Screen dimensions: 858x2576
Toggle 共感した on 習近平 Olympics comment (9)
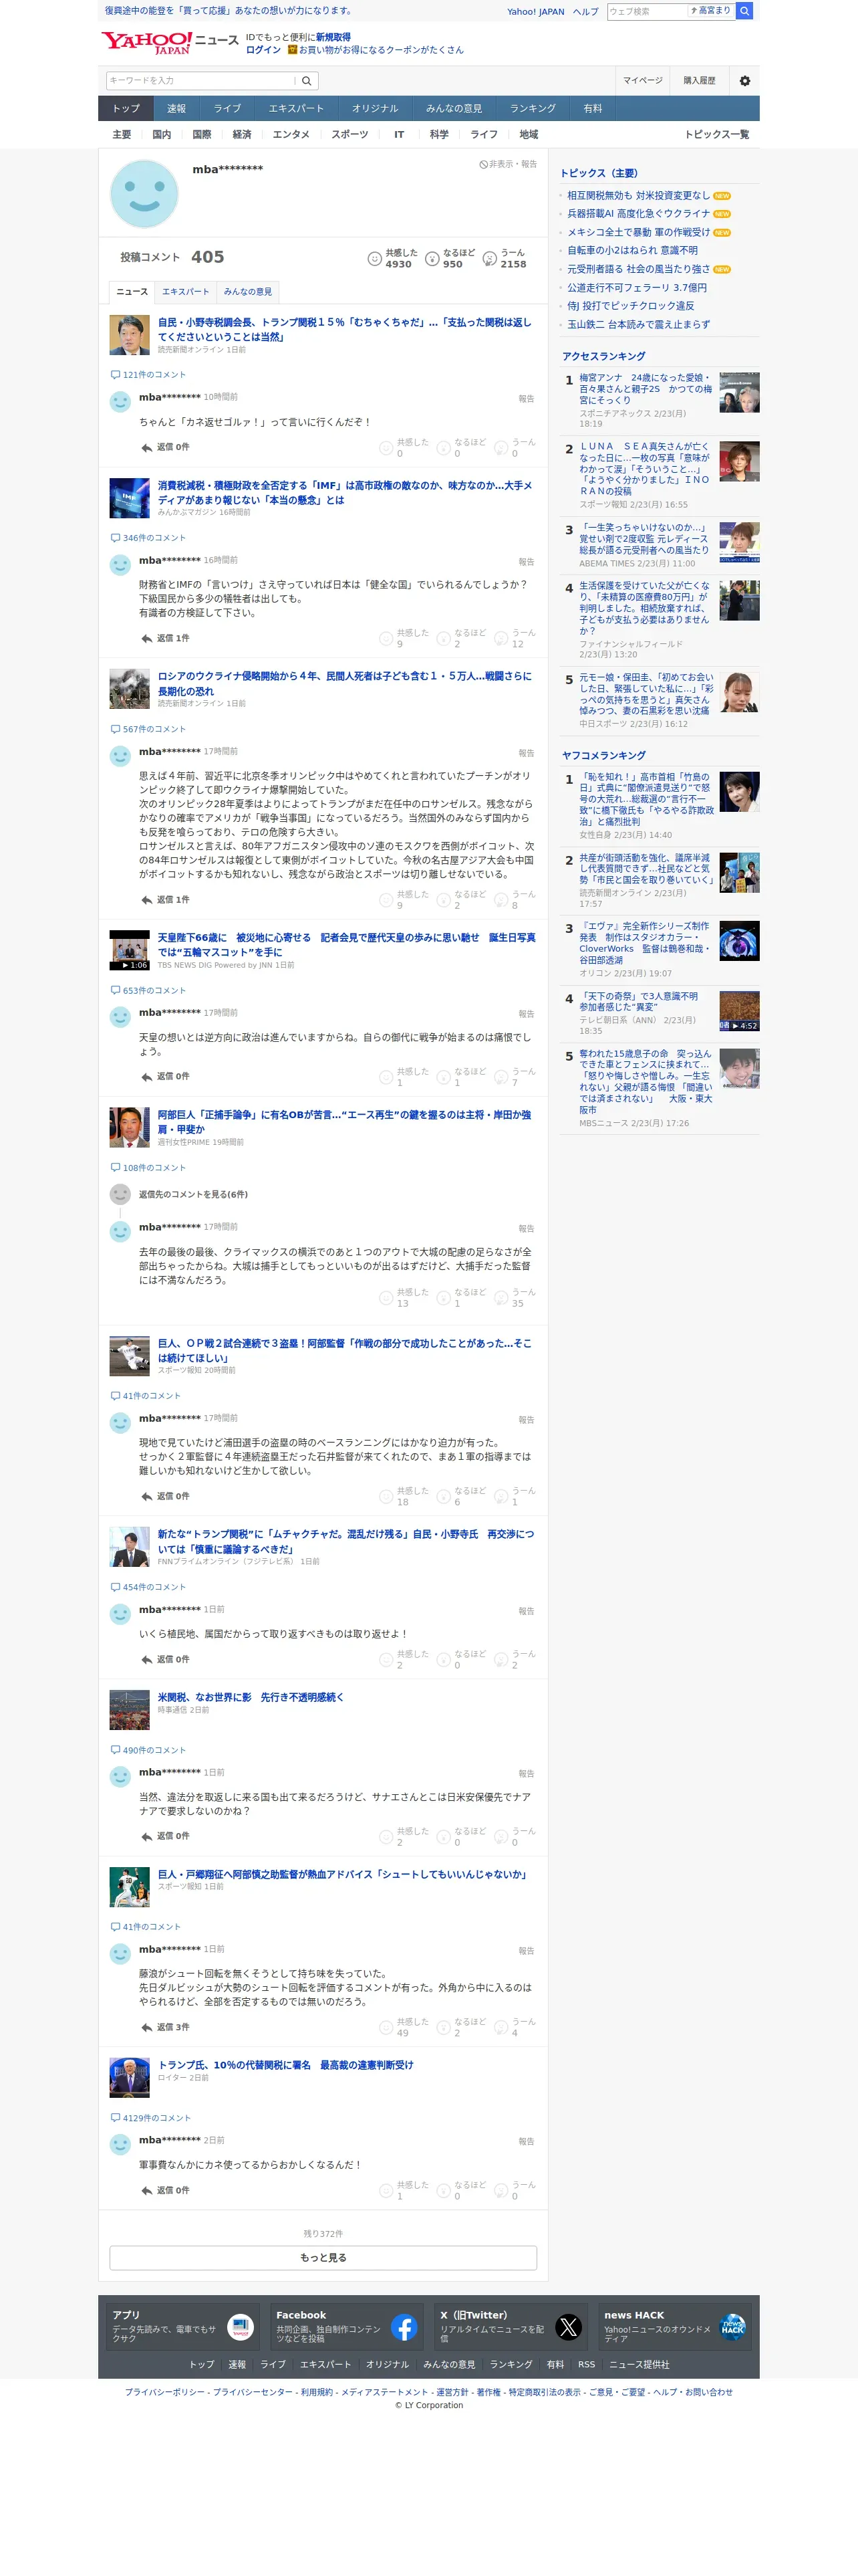pyautogui.click(x=404, y=899)
